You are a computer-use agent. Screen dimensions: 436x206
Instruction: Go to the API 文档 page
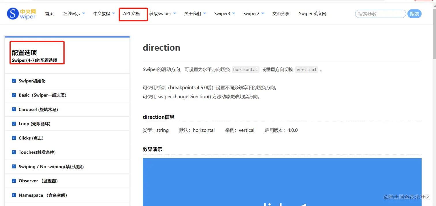(x=131, y=14)
